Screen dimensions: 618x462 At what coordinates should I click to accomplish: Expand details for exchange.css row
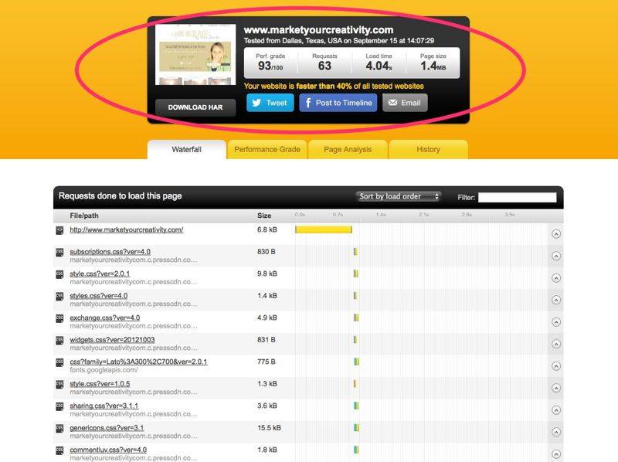click(556, 322)
